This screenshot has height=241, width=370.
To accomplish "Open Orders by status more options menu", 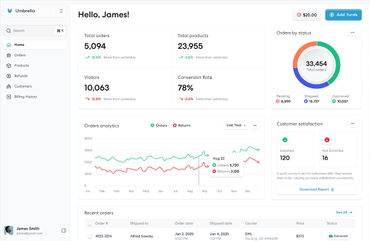I will (352, 33).
